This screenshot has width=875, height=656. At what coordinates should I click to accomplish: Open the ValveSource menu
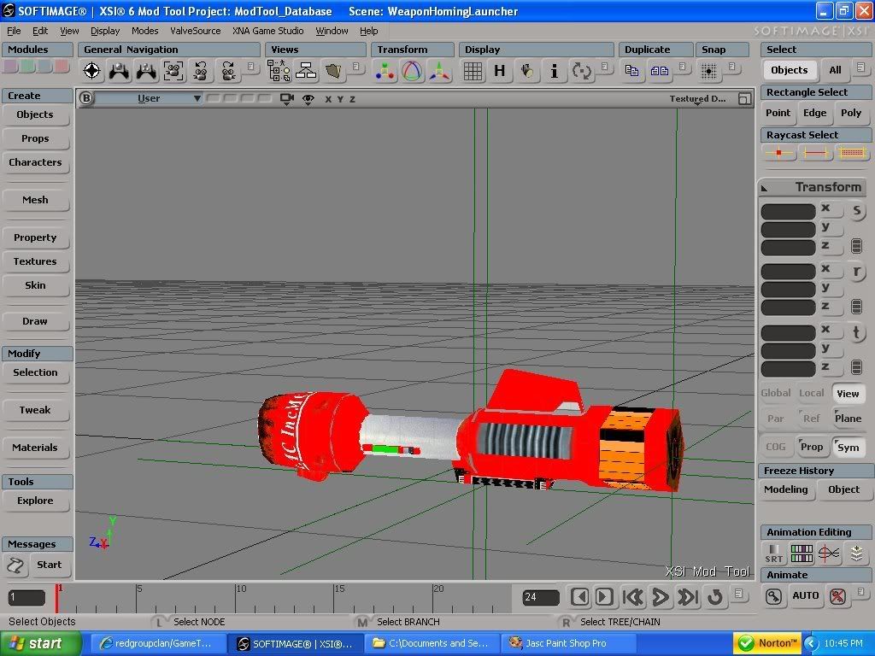pyautogui.click(x=196, y=31)
